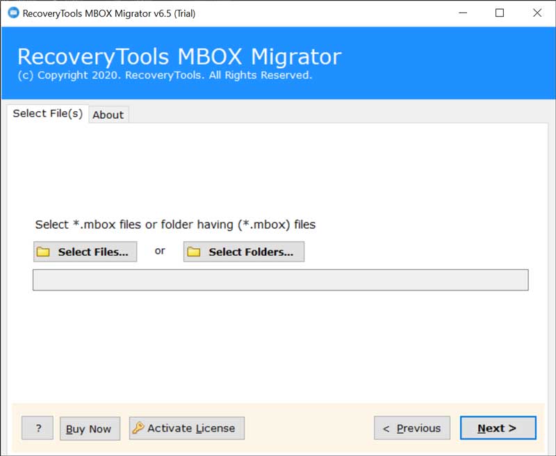Go back with the Previous button
This screenshot has height=456, width=556.
[x=412, y=428]
